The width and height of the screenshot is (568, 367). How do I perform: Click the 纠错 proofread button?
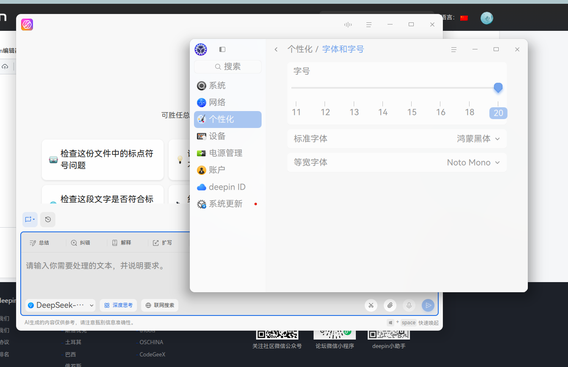80,243
